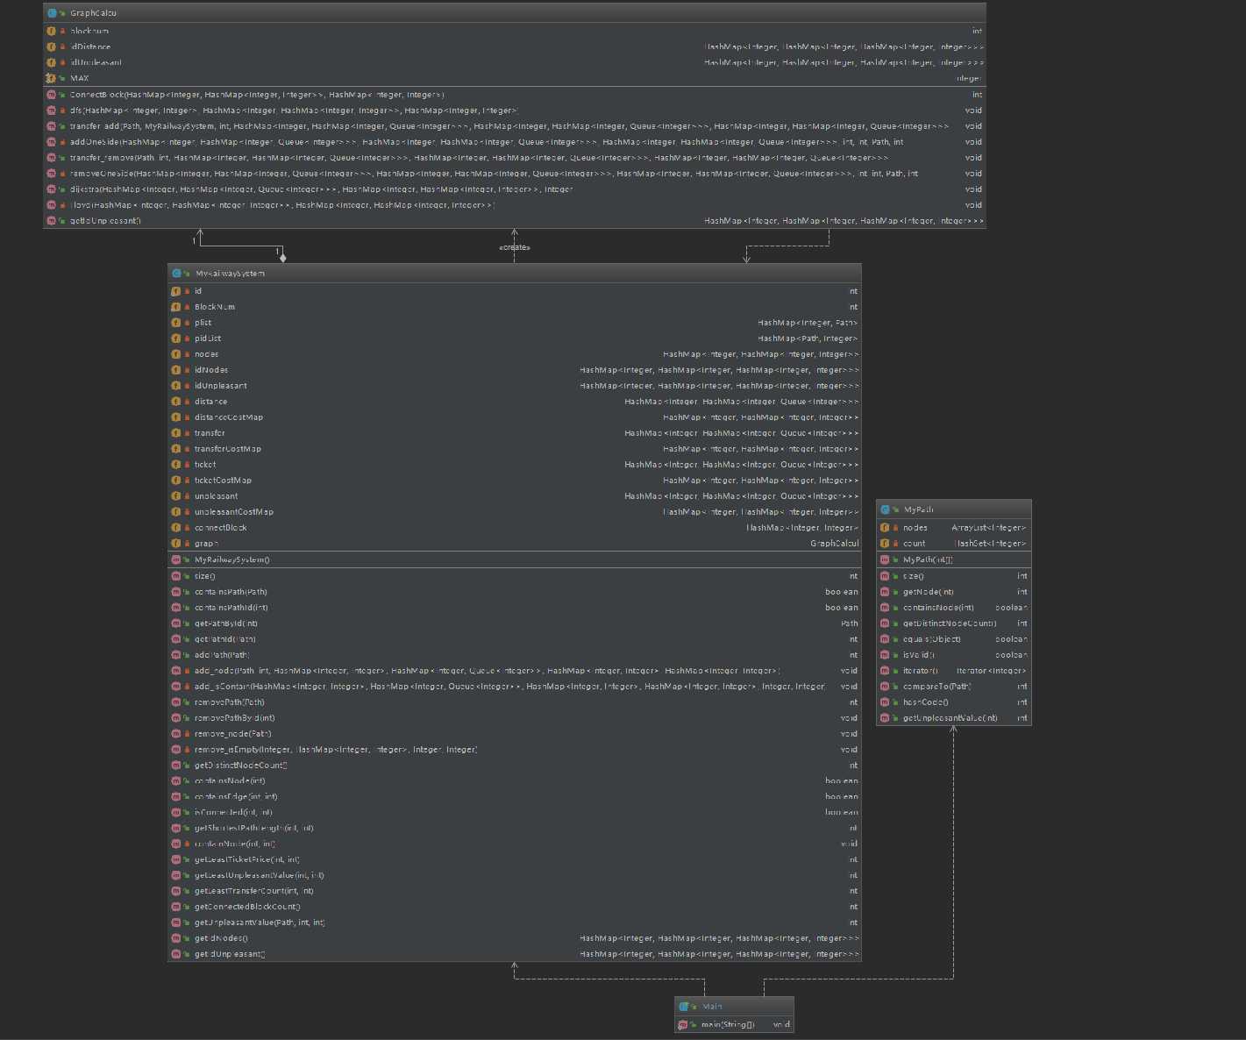Click the field icon beside blockNum
Image resolution: width=1246 pixels, height=1040 pixels.
coord(51,31)
